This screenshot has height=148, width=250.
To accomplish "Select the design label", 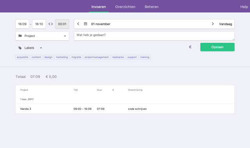I will [48, 57].
